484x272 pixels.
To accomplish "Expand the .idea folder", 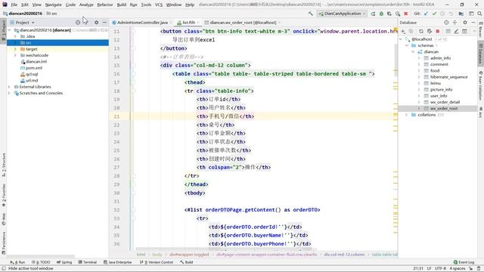I will tap(15, 36).
